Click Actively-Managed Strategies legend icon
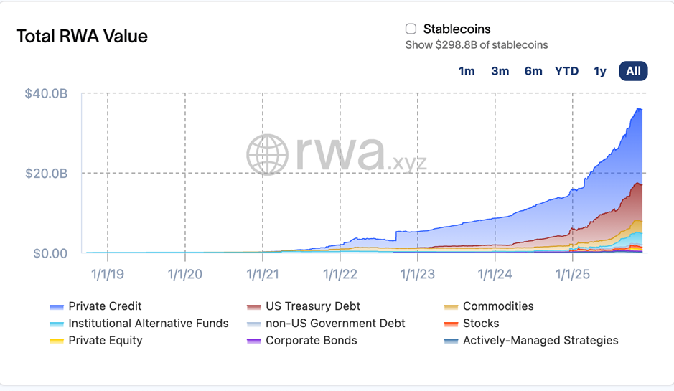The height and width of the screenshot is (391, 674). [x=451, y=341]
